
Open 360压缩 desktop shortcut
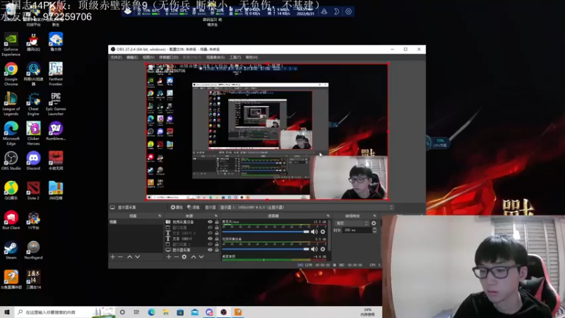tap(56, 191)
